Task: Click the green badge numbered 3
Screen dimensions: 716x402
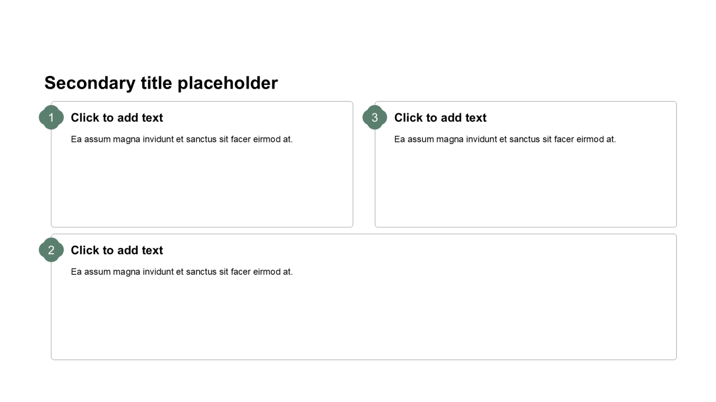Action: click(375, 117)
